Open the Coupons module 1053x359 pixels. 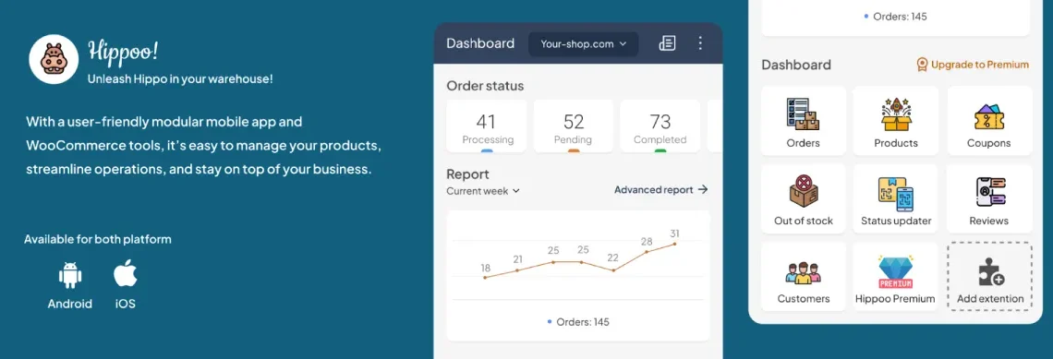click(989, 121)
